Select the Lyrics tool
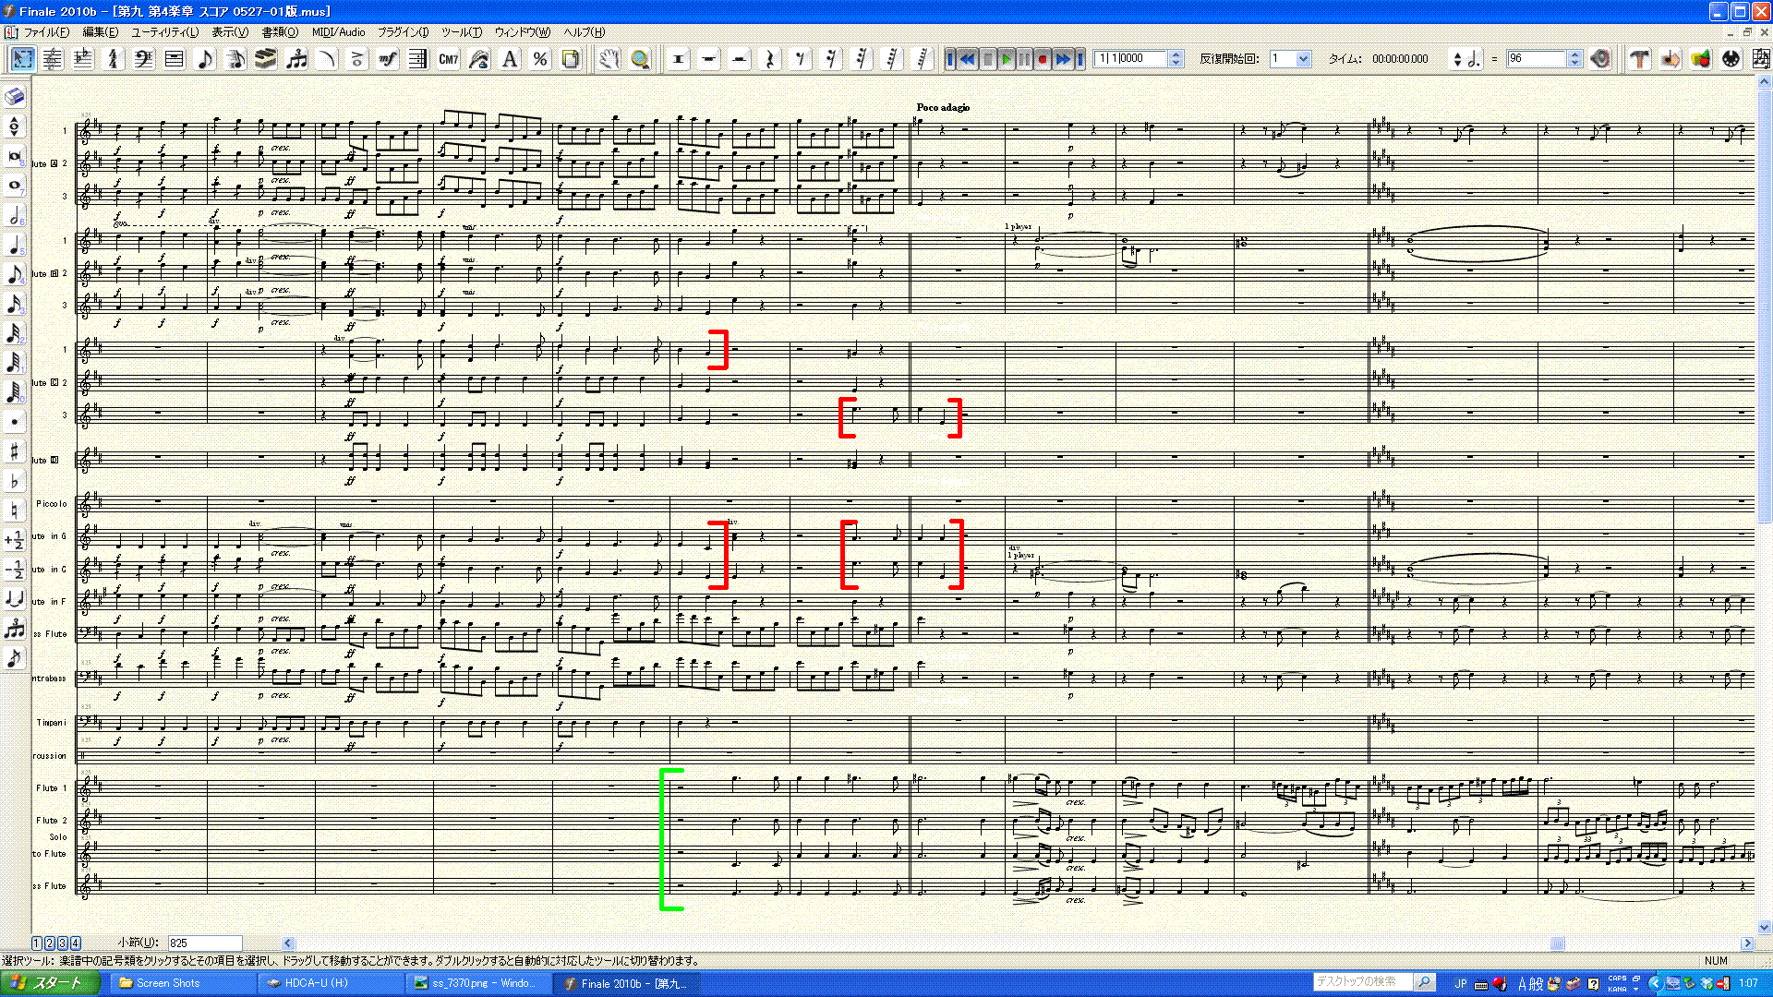Screen dimensions: 1773x997 [x=479, y=59]
